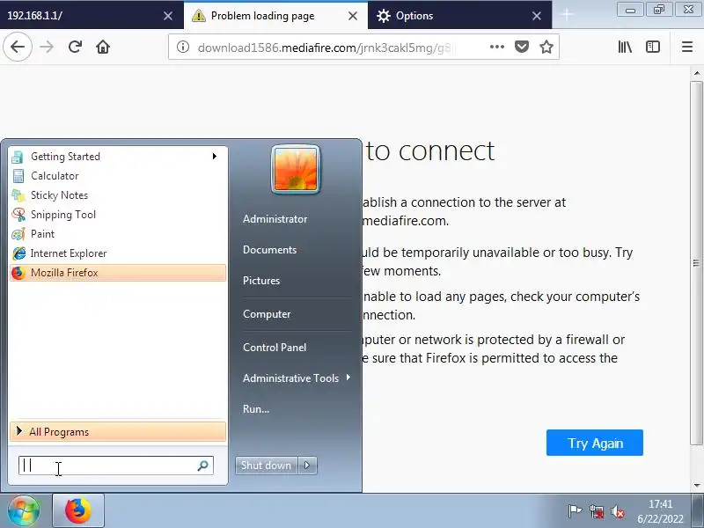Screen dimensions: 704x528
Task: Expand All Programs list
Action: [117, 432]
